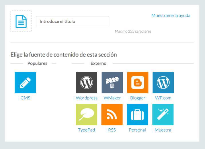Click the 'Personal' text label
Image resolution: width=205 pixels, height=149 pixels.
(x=137, y=130)
